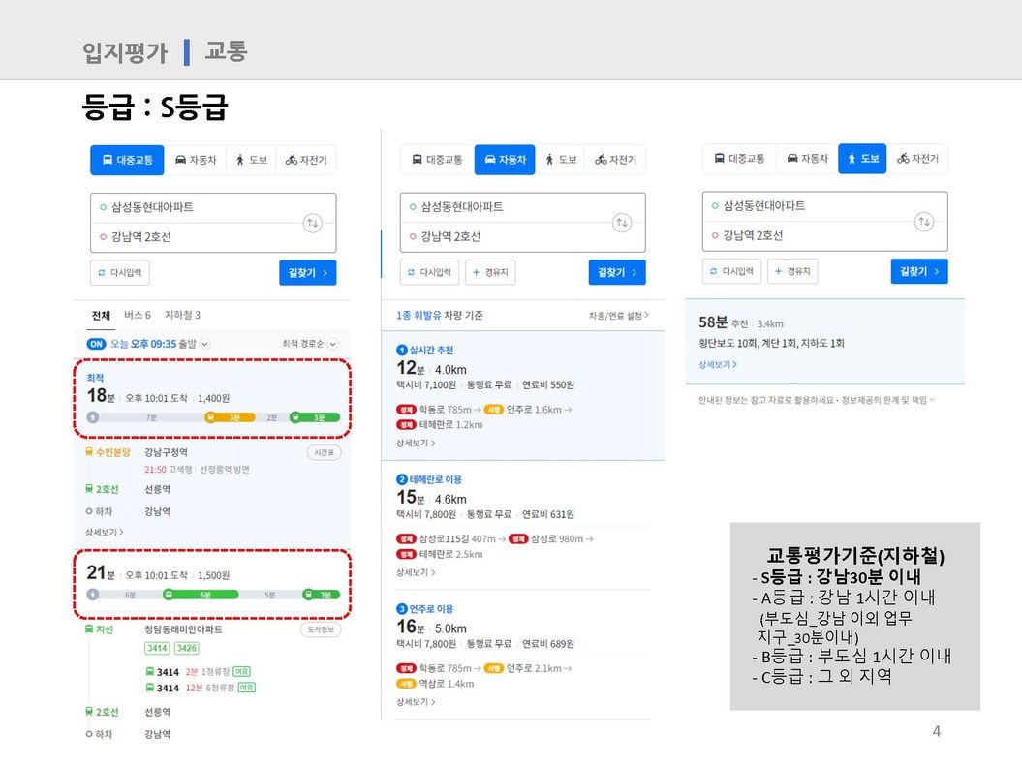Click the 정체 badge beside 삼성로115길 407m
This screenshot has height=766, width=1022.
[406, 539]
